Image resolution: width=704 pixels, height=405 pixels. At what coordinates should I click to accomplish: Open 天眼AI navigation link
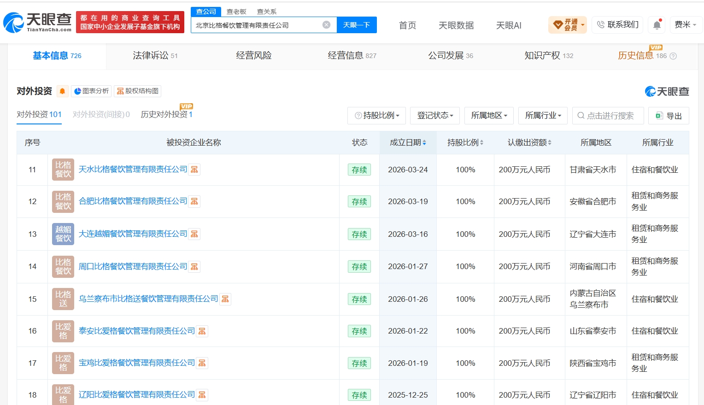pos(509,25)
